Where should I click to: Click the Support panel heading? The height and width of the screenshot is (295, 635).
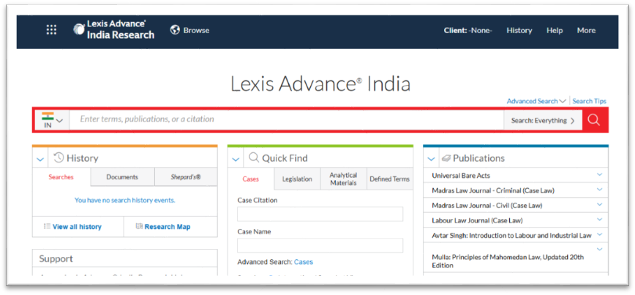pos(56,258)
